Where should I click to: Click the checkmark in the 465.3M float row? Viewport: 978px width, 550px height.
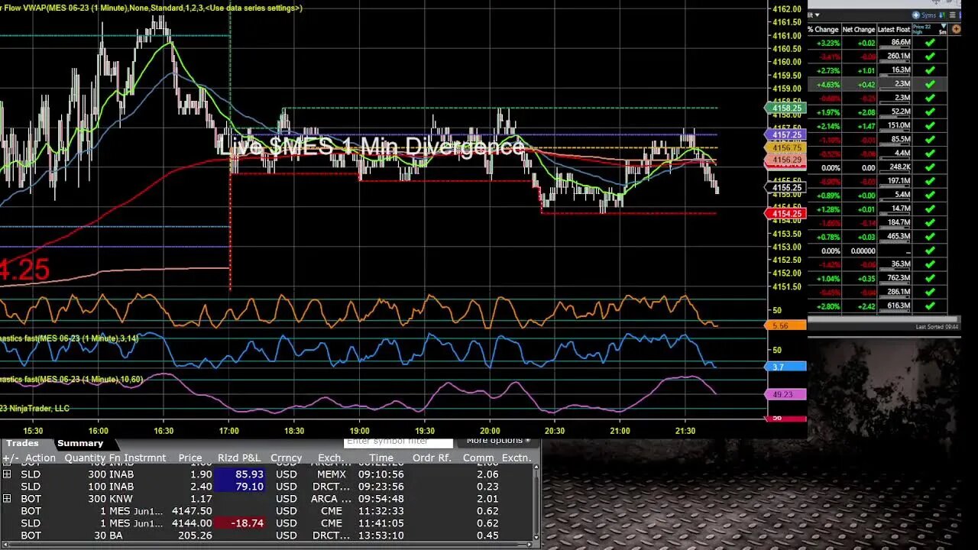(930, 237)
